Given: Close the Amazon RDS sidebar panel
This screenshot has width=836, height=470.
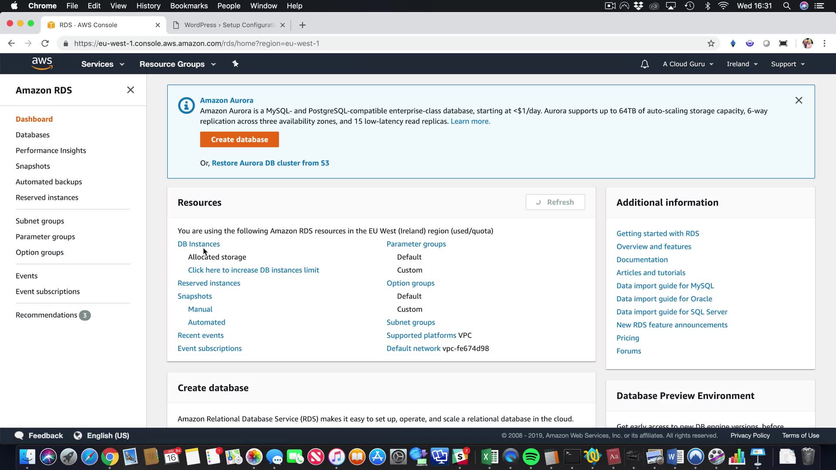Looking at the screenshot, I should 130,90.
